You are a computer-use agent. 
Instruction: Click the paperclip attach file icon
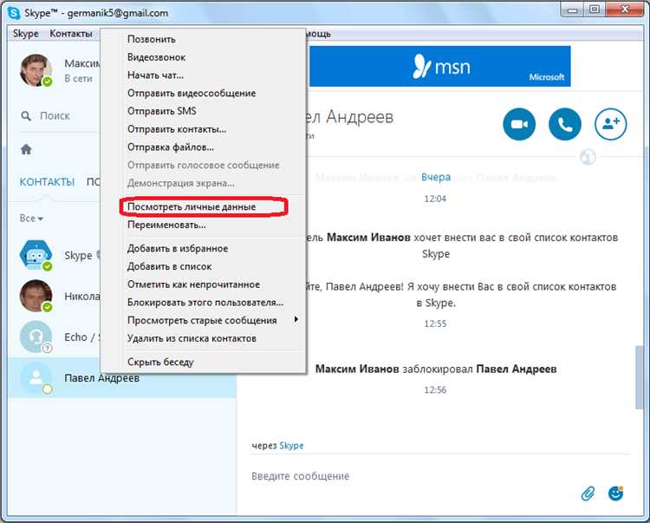click(x=588, y=494)
